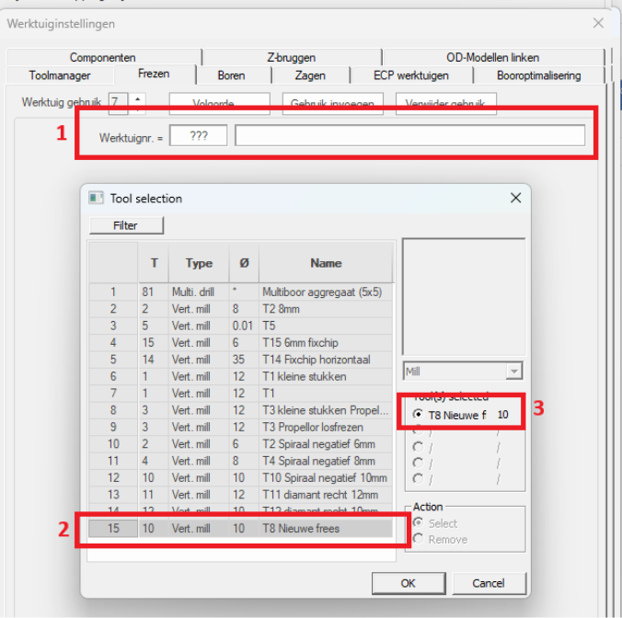Click the wide Werktuignr. description field

pos(409,135)
